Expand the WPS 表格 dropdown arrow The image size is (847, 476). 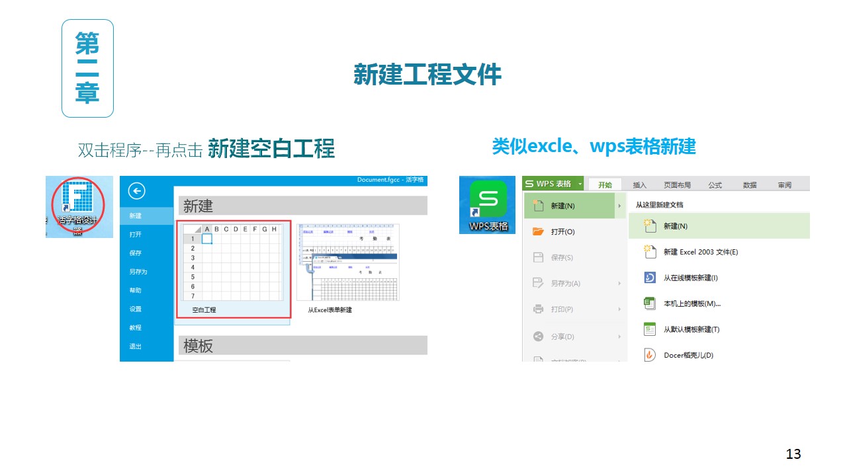(580, 184)
